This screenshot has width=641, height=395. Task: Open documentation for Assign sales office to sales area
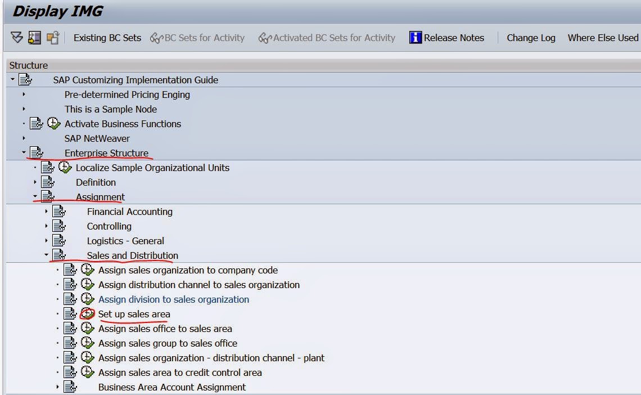70,329
